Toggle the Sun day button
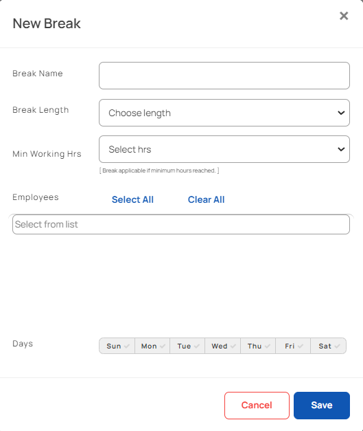Image resolution: width=363 pixels, height=431 pixels. (x=117, y=346)
